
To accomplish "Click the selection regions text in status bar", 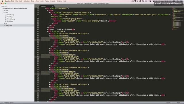I will coord(9,103).
